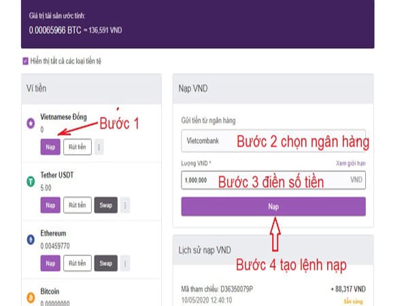This screenshot has height=306, width=408.
Task: Open the 'Xem giới hạn' link
Action: click(x=351, y=163)
